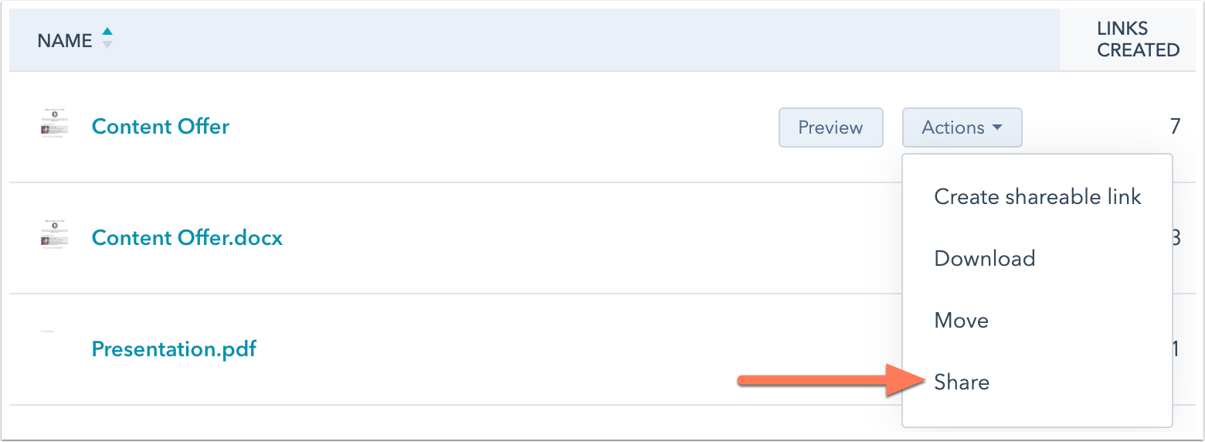Click the blank area of the Content Offer.docx row
Viewport: 1205px width, 442px height.
587,238
